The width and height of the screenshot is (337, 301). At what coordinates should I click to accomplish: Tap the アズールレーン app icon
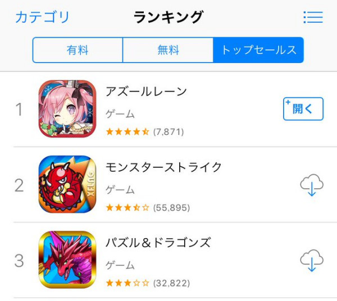pos(67,109)
